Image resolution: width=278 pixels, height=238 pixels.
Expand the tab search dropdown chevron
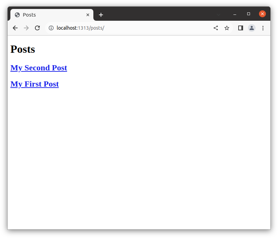[x=219, y=15]
